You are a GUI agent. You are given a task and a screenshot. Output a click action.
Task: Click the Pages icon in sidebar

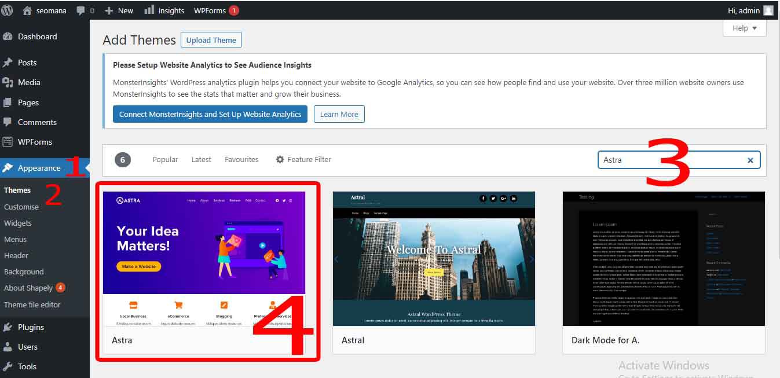pyautogui.click(x=8, y=102)
